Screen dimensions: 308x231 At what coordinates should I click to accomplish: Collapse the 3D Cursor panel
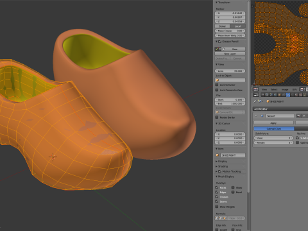[x=216, y=124]
